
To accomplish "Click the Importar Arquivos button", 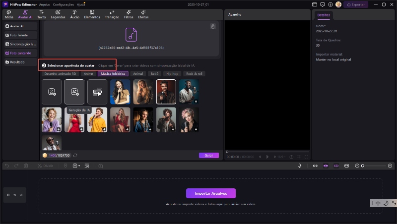I will [210, 193].
